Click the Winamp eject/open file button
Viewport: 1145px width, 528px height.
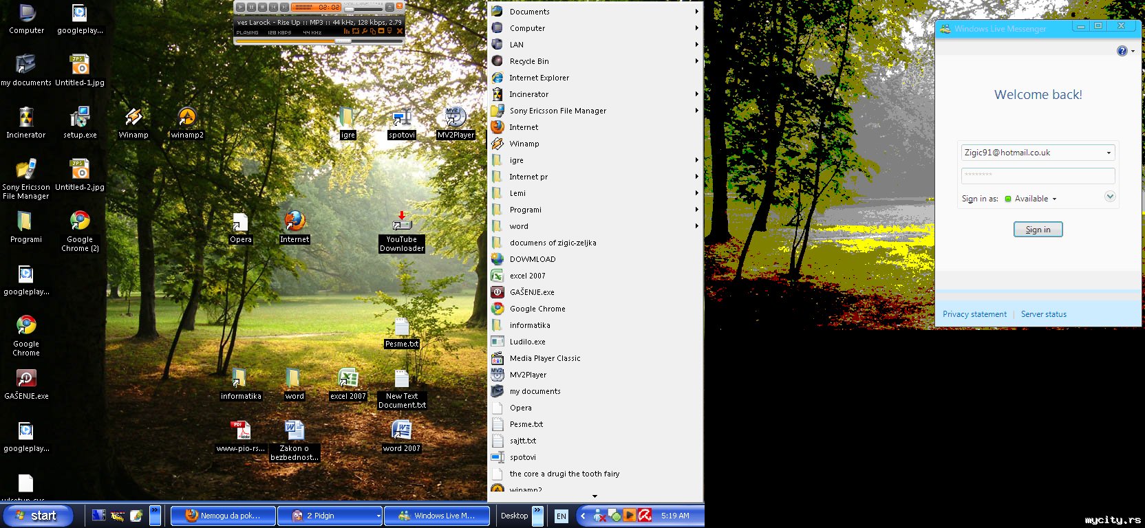389,7
